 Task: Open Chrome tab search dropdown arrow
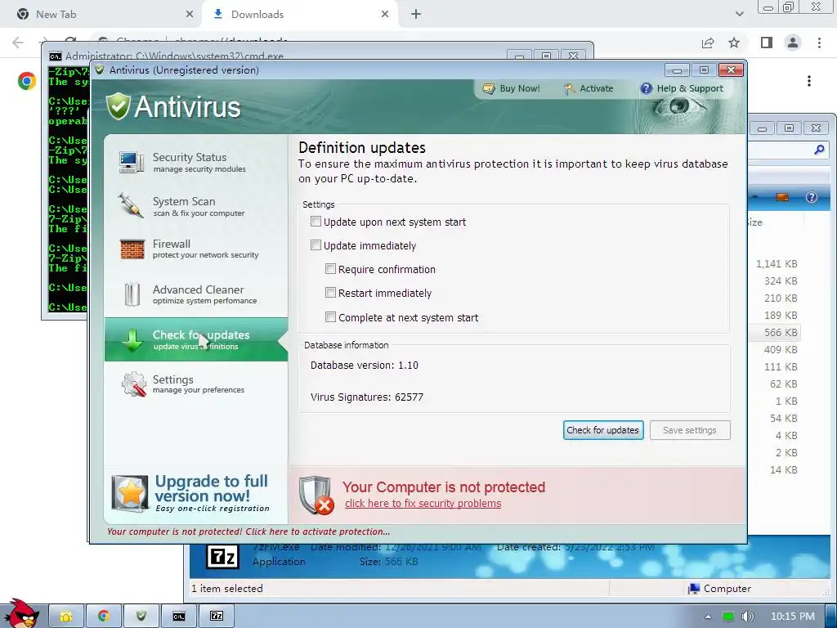[739, 15]
